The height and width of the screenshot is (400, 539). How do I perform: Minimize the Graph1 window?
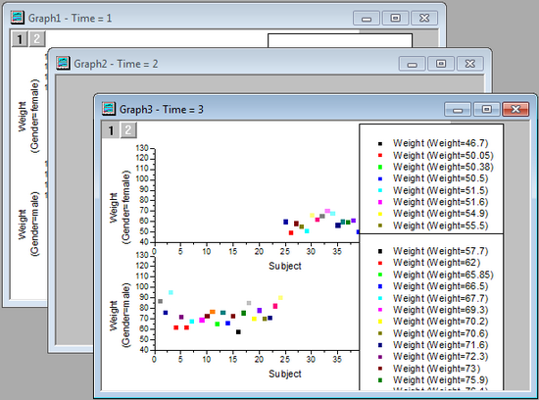[x=367, y=18]
